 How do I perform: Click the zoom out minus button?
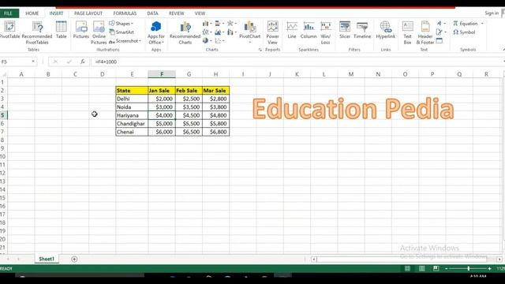[x=447, y=268]
